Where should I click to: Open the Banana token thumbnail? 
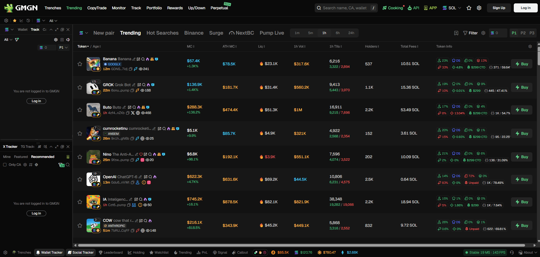coord(93,64)
